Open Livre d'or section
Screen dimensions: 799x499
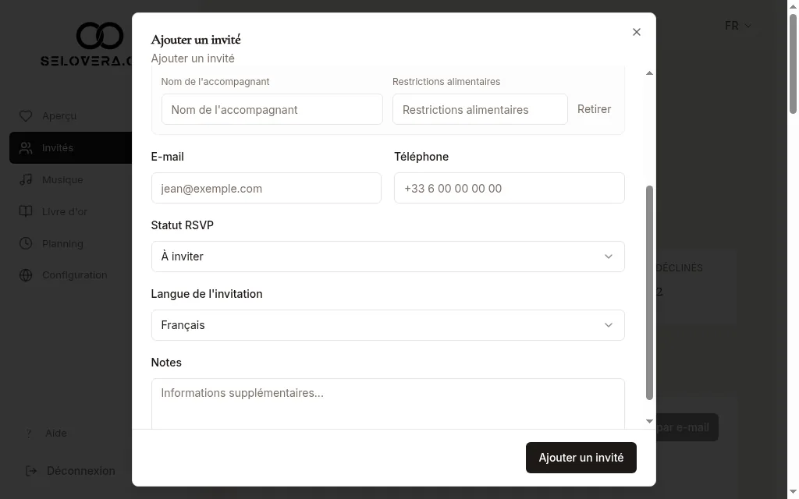pos(70,212)
